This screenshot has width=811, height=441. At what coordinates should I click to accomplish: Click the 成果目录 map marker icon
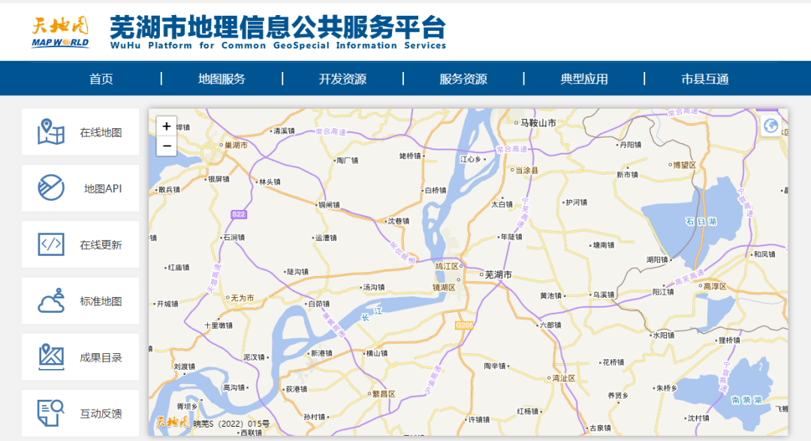51,357
